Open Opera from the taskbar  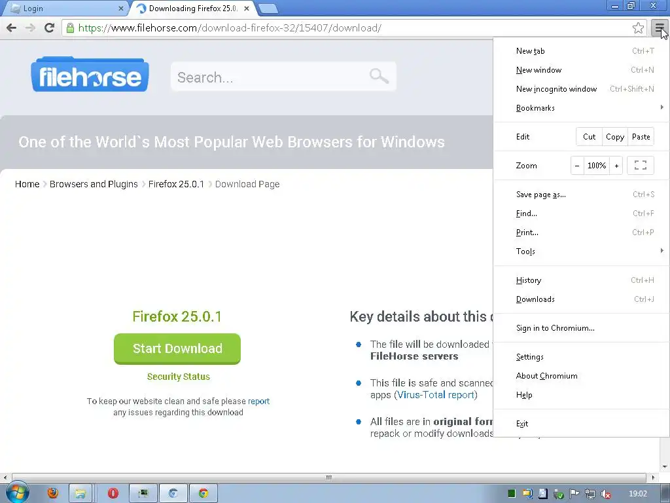point(113,494)
